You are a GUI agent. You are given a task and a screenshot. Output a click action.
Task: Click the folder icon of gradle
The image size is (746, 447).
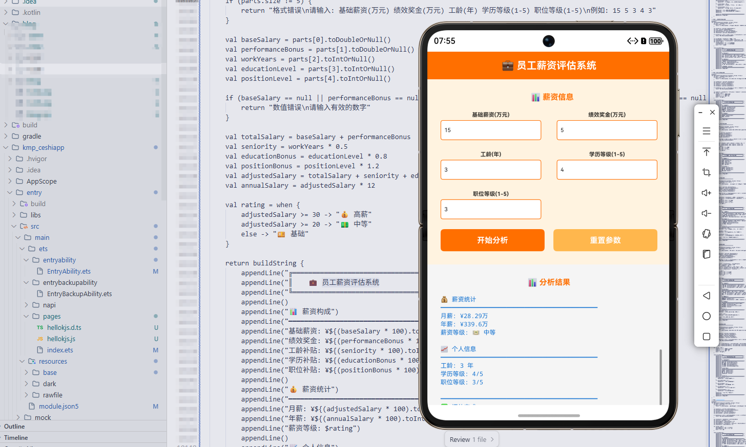click(15, 136)
